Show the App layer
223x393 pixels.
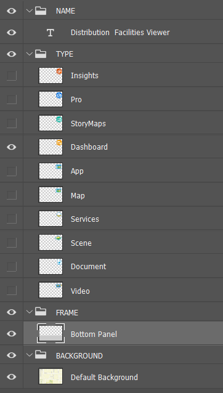point(12,171)
